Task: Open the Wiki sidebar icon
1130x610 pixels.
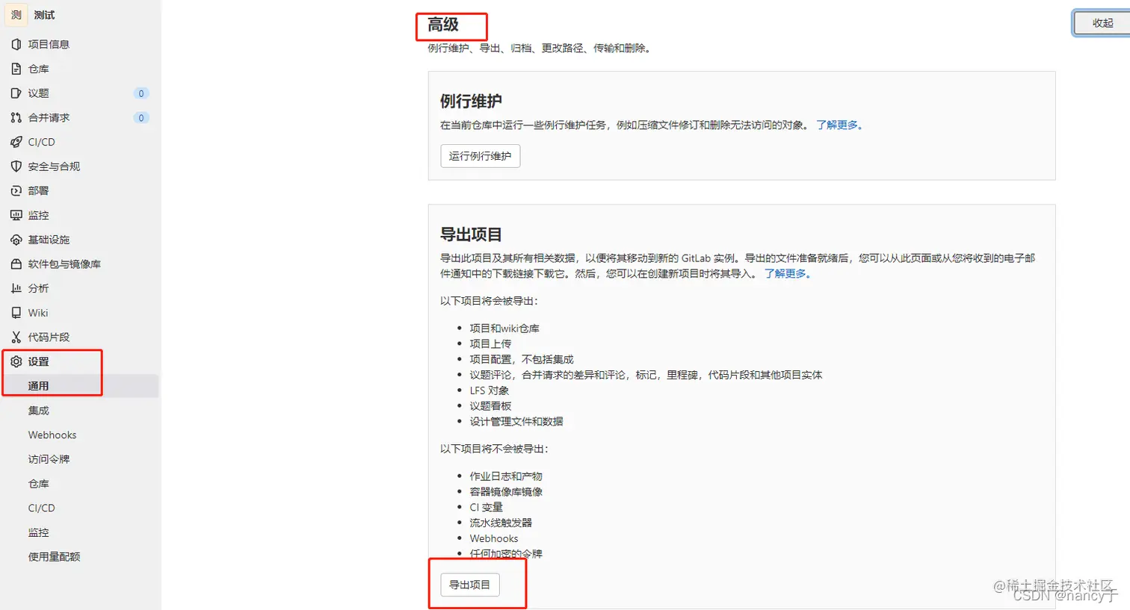Action: pyautogui.click(x=17, y=312)
